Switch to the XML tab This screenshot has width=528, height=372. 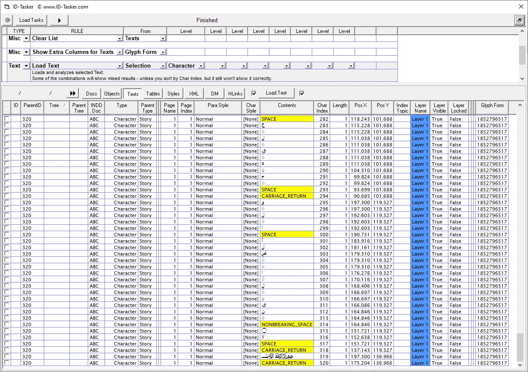coord(194,94)
